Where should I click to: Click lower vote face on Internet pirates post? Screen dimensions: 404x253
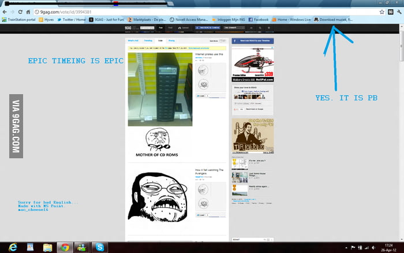point(203,84)
